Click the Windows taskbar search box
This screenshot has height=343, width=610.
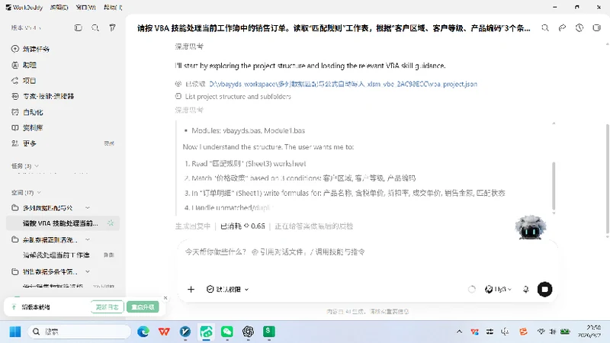tap(79, 332)
